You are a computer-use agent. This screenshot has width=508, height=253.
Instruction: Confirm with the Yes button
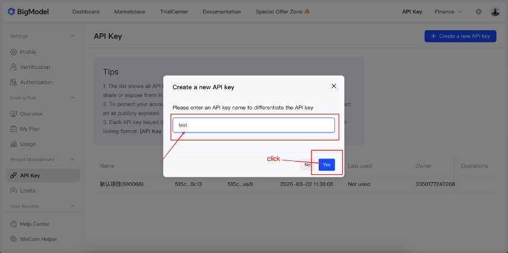coord(327,165)
